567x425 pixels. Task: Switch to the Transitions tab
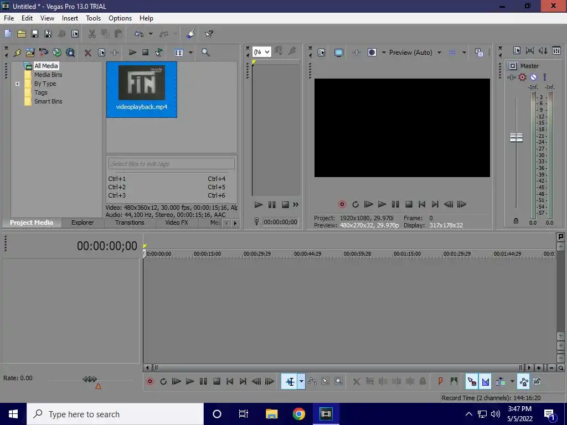(130, 222)
